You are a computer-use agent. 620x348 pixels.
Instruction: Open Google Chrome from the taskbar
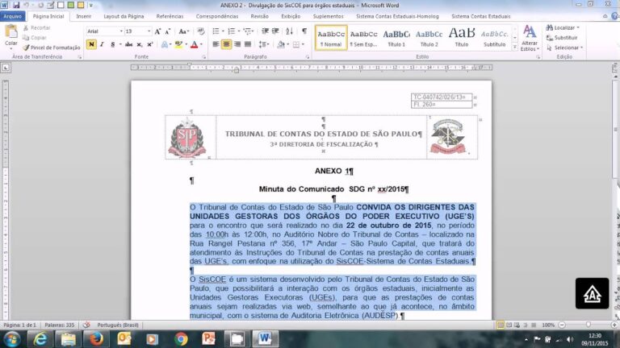pyautogui.click(x=181, y=339)
